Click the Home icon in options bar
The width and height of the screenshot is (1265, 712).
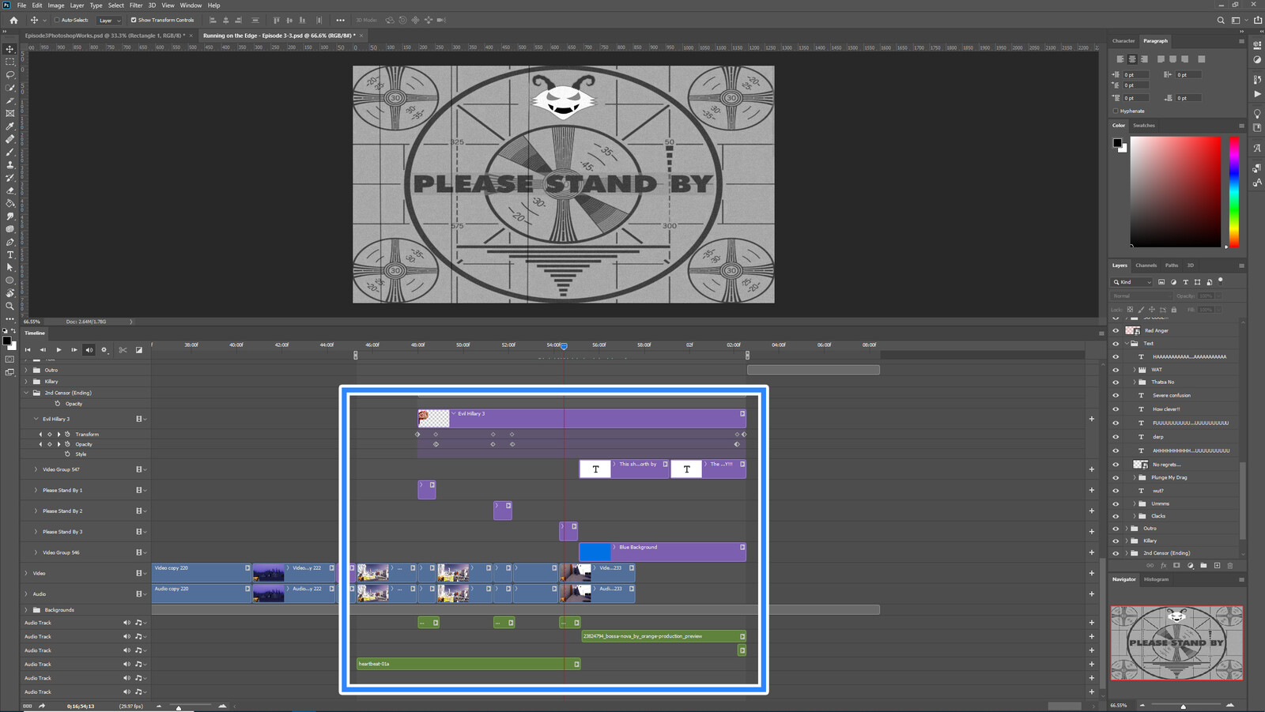click(13, 20)
